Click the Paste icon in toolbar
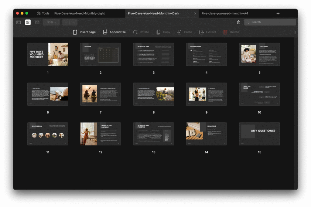The width and height of the screenshot is (311, 207). coord(179,32)
